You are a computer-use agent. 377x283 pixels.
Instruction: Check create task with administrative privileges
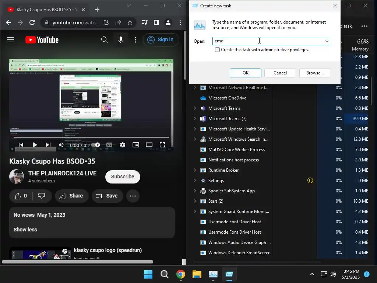coord(217,50)
